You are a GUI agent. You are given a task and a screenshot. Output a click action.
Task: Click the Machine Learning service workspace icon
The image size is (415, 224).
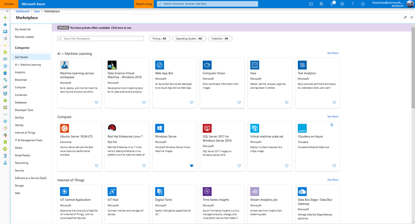point(64,65)
